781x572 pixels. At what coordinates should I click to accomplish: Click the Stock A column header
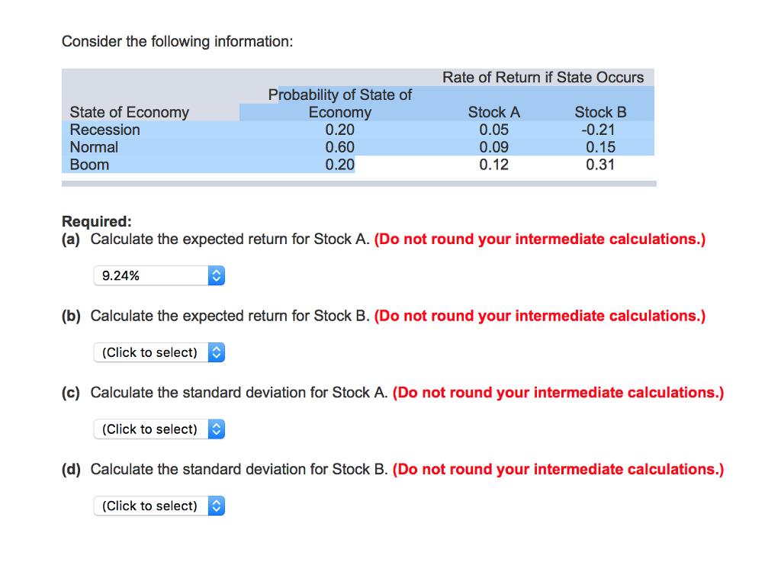coord(494,112)
